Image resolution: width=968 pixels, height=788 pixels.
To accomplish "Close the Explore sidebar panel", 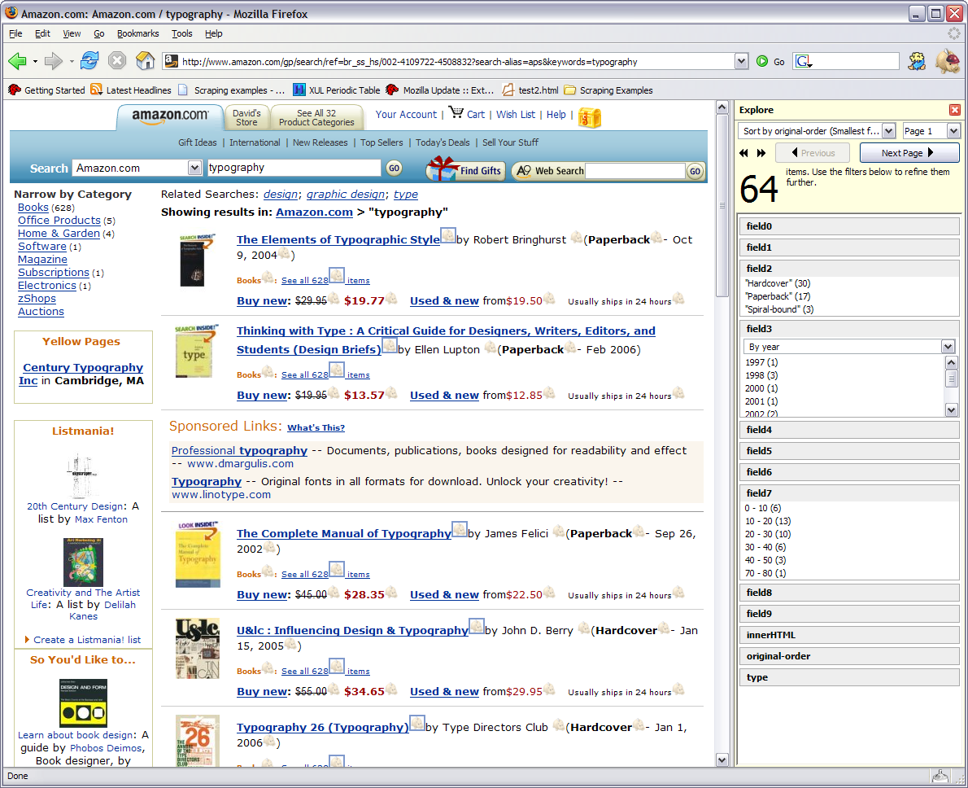I will tap(954, 110).
